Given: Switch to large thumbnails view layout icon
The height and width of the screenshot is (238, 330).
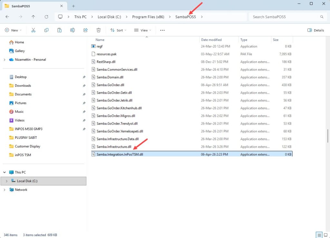Looking at the screenshot, I should click(x=325, y=235).
